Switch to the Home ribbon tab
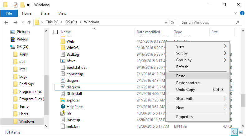246x136 pixels. tap(27, 13)
